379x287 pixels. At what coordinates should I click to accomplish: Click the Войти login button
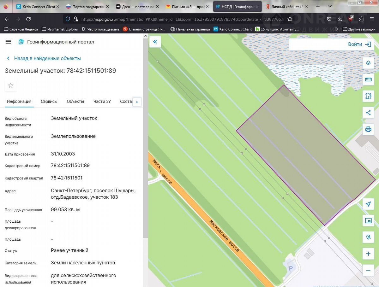coord(359,44)
